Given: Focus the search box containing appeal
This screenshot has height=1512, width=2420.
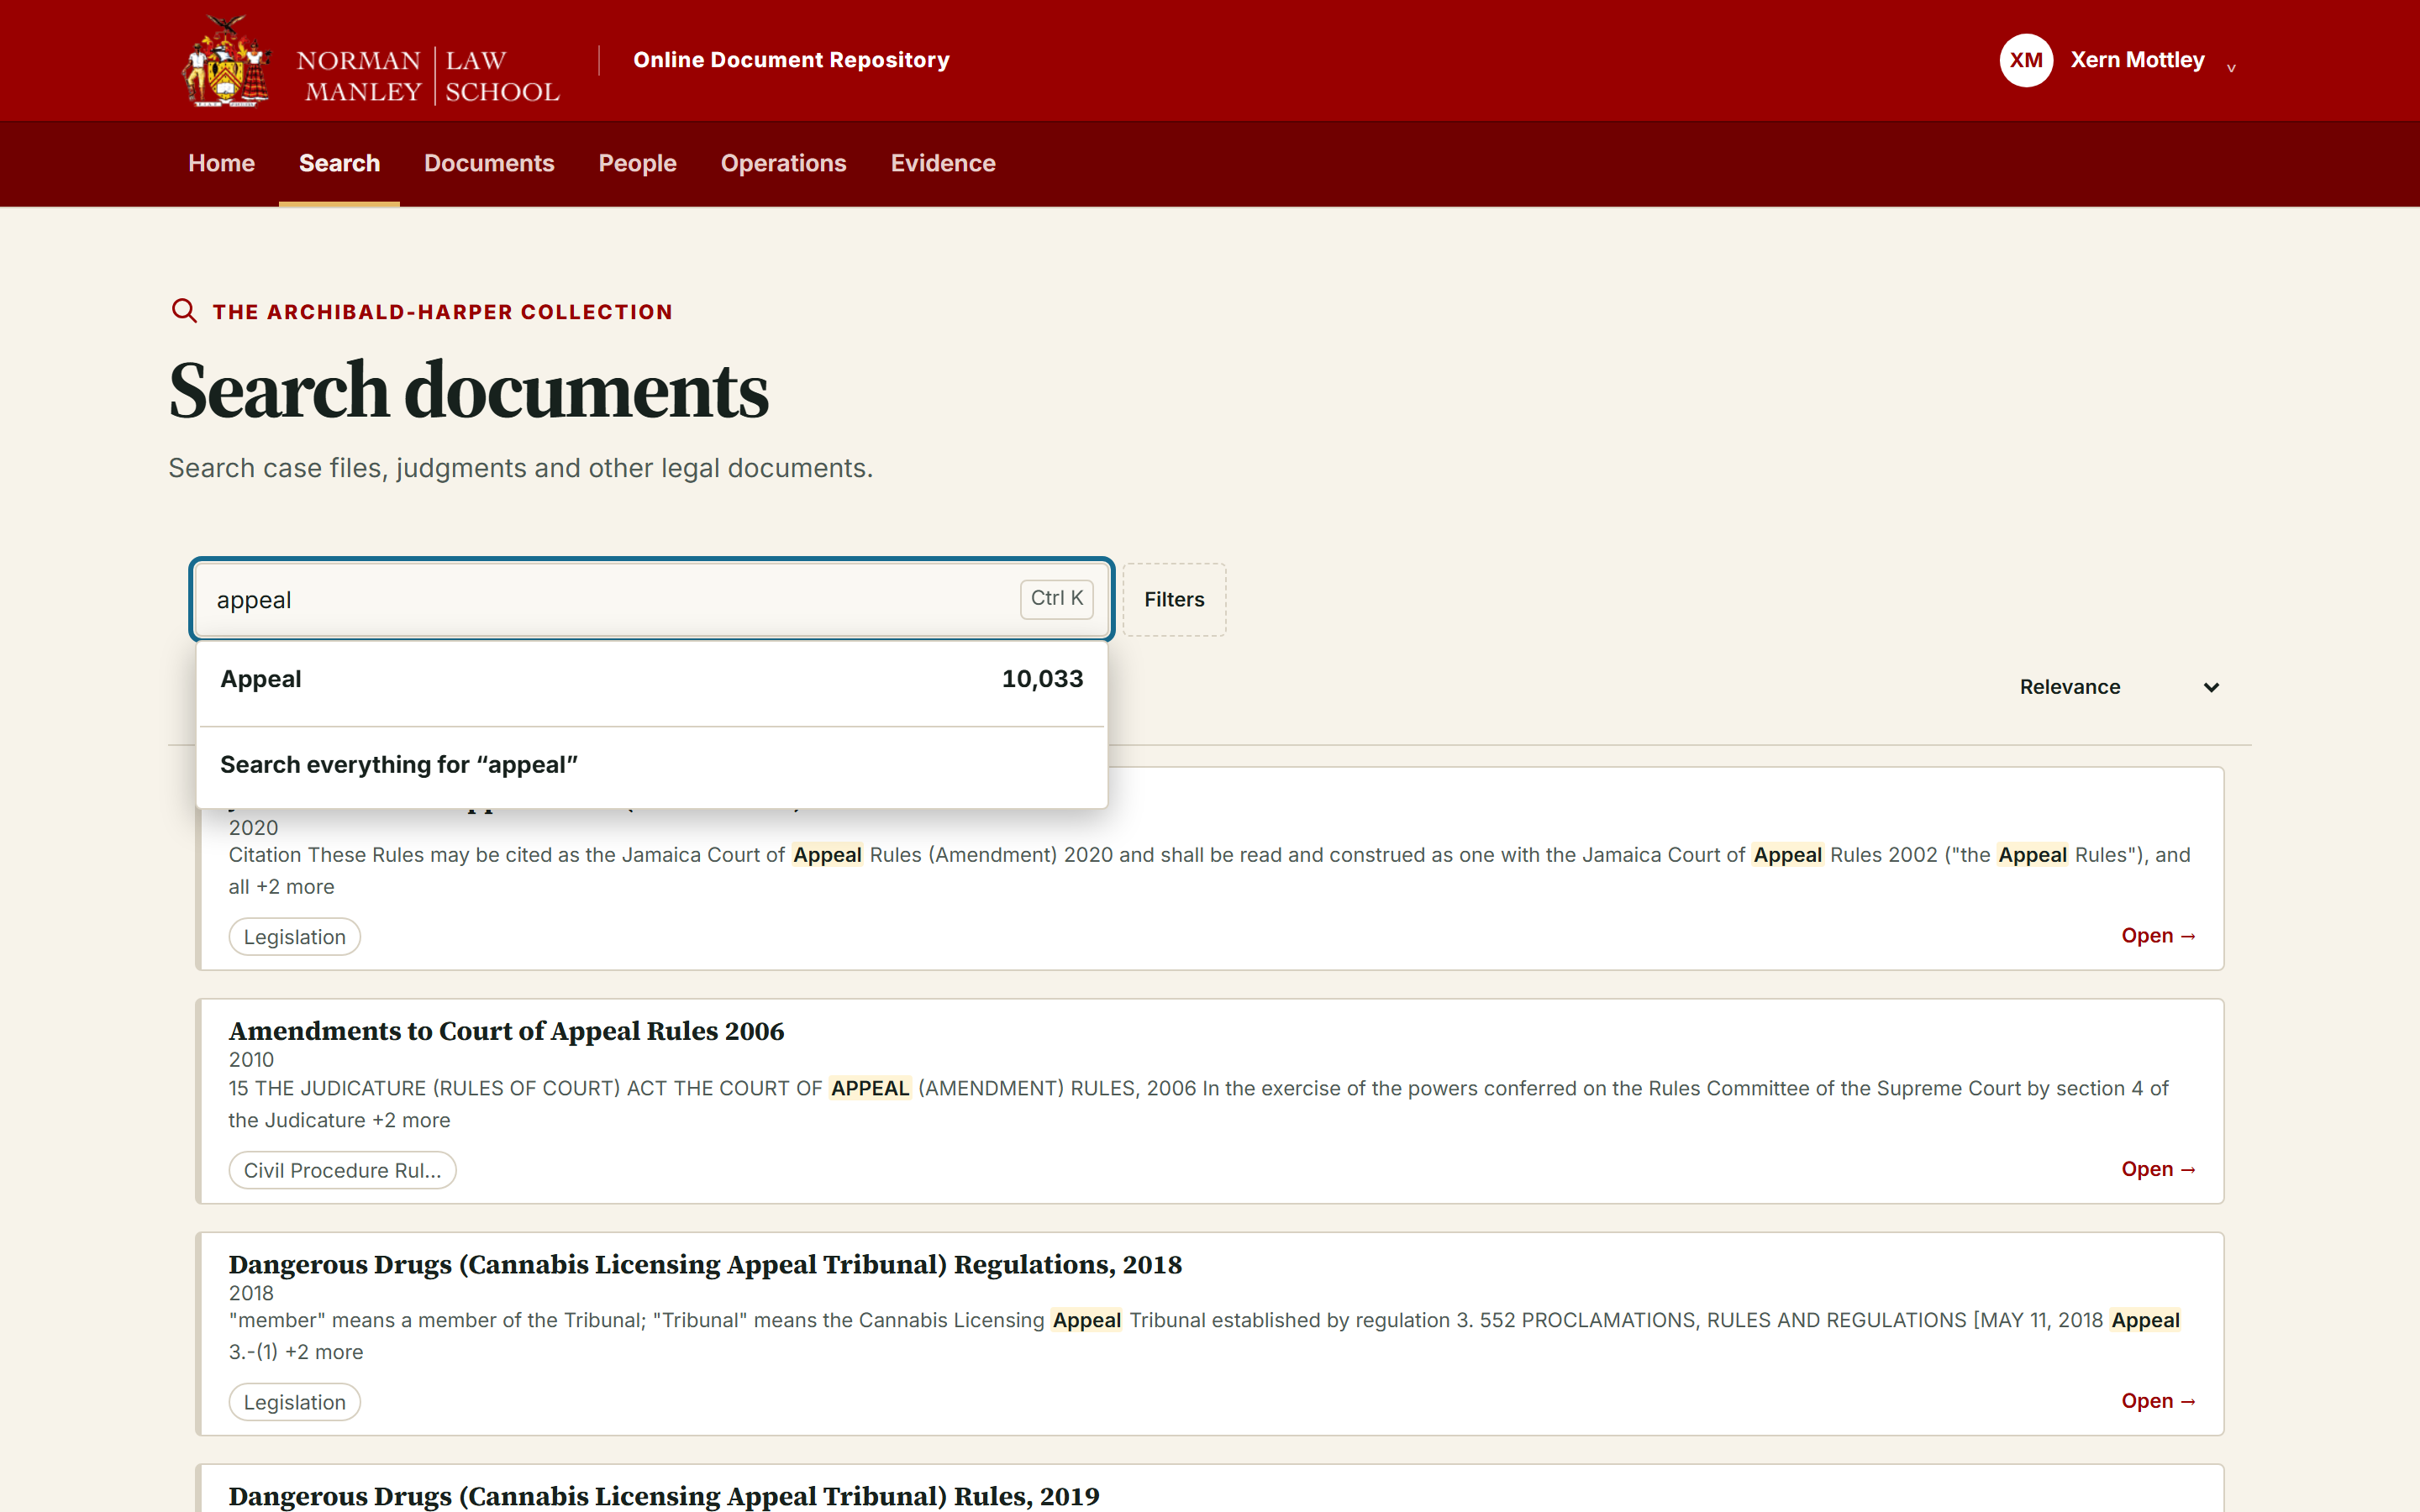Looking at the screenshot, I should click(x=652, y=599).
